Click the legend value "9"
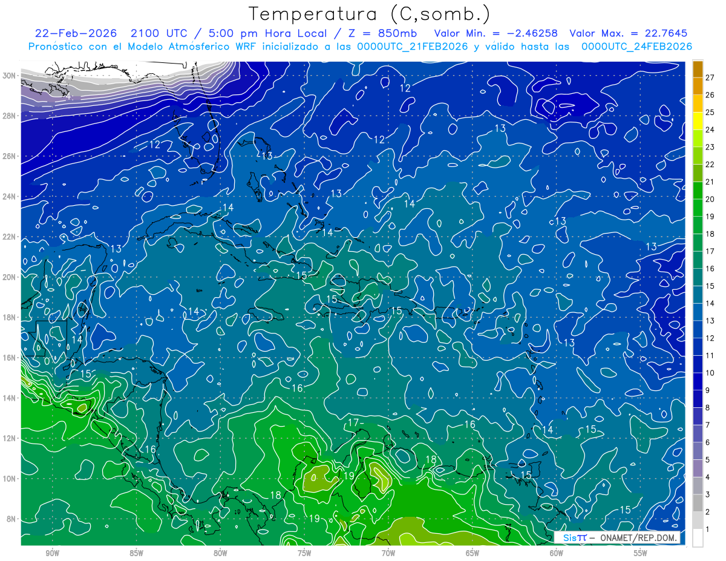726x561 pixels. tap(708, 390)
